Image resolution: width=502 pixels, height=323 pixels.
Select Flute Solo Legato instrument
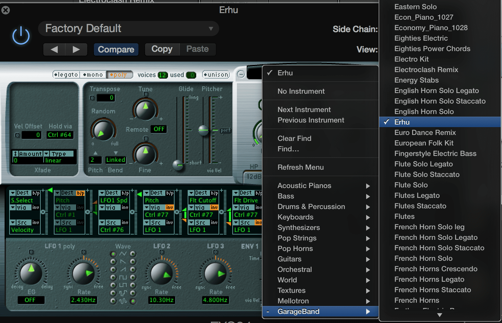click(440, 164)
